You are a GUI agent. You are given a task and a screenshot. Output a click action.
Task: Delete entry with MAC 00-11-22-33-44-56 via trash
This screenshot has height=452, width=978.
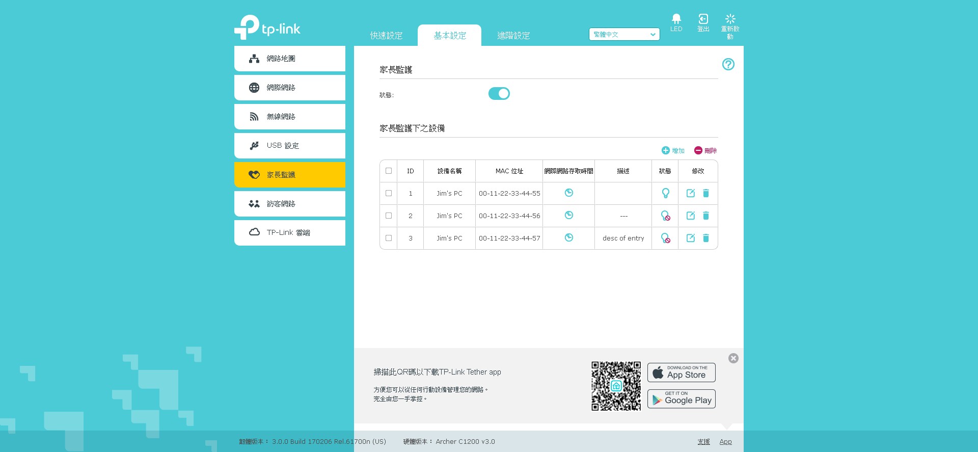[x=706, y=216]
